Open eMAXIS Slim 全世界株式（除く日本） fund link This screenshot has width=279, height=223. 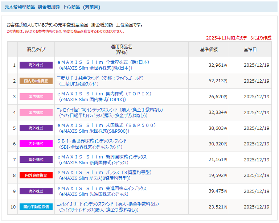point(103,62)
